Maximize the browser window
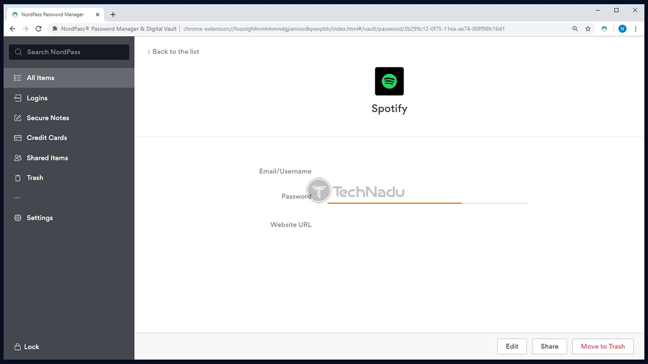Image resolution: width=648 pixels, height=364 pixels. coord(616,10)
